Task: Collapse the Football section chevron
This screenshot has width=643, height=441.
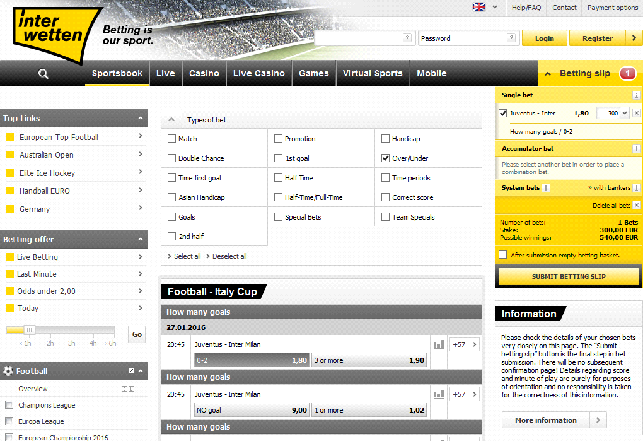Action: pyautogui.click(x=141, y=371)
